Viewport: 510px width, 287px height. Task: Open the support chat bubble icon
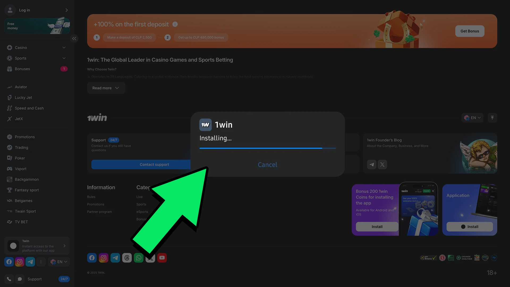pyautogui.click(x=20, y=279)
